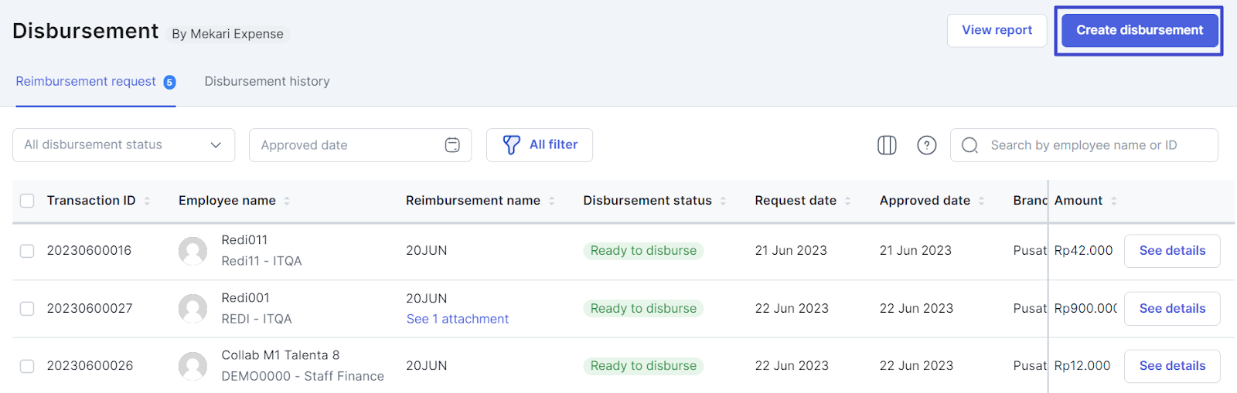Click Redi11 - ITQA text
Image resolution: width=1237 pixels, height=393 pixels.
pyautogui.click(x=261, y=261)
